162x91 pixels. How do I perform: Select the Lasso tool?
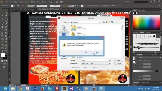(x=6, y=15)
